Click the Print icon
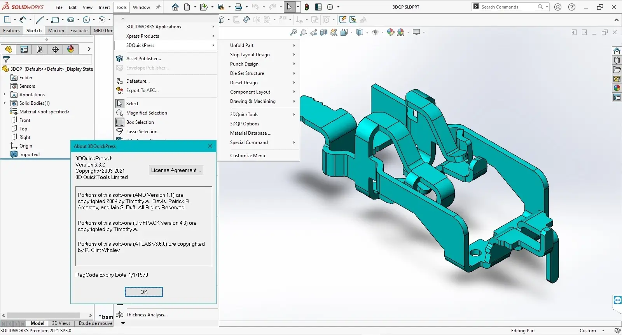Image resolution: width=622 pixels, height=335 pixels. 238,7
